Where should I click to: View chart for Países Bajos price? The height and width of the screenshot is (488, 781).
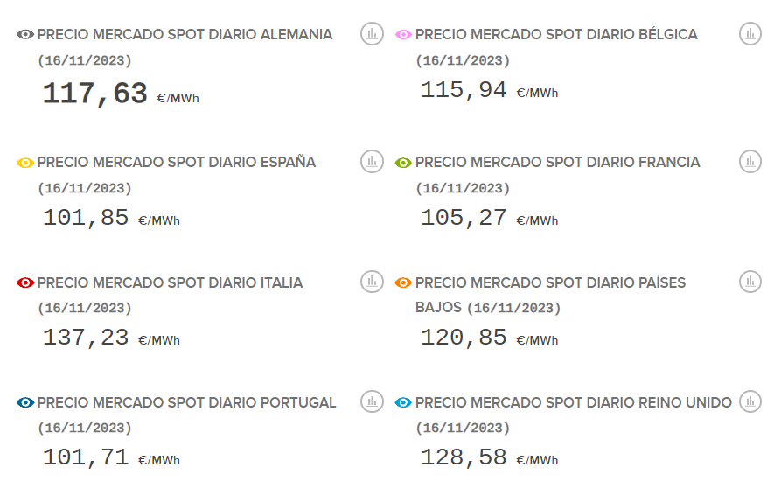750,282
